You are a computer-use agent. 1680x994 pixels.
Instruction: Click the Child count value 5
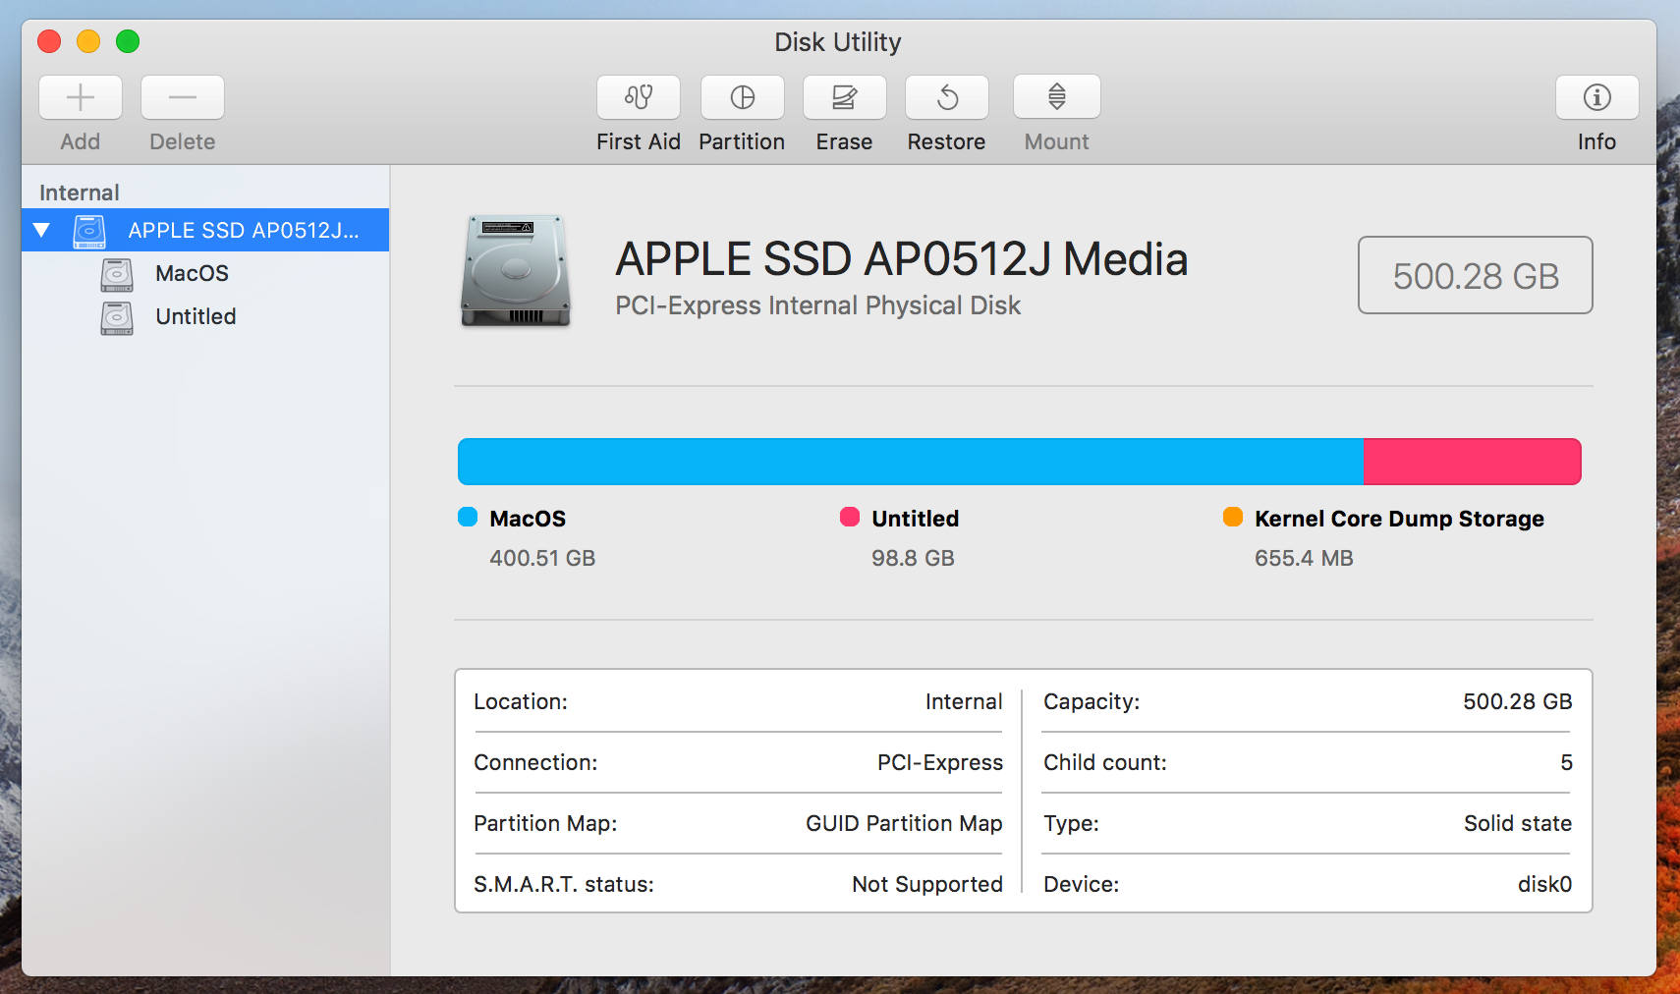click(x=1566, y=762)
